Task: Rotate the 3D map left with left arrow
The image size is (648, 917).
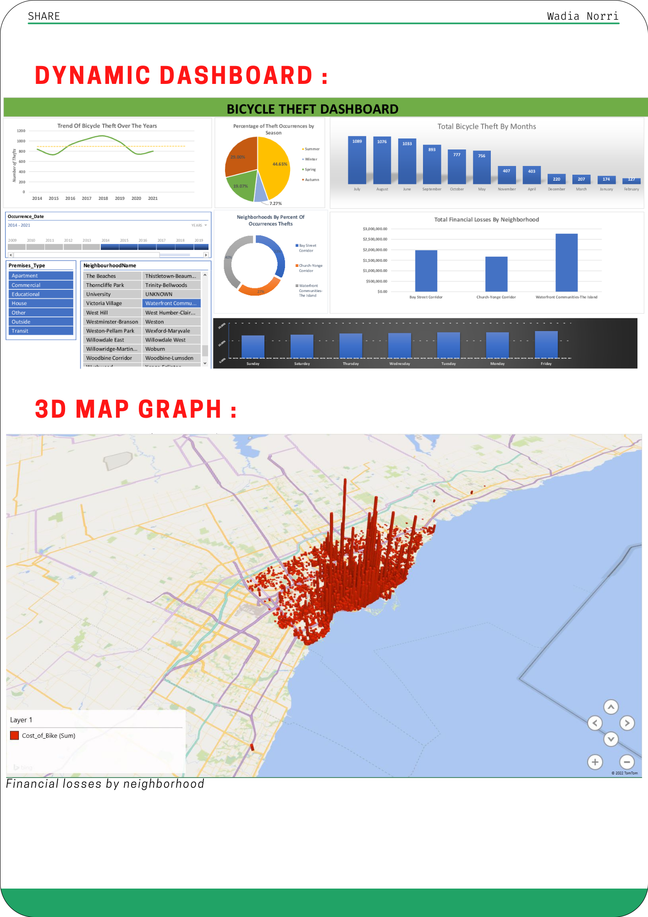Action: point(595,723)
